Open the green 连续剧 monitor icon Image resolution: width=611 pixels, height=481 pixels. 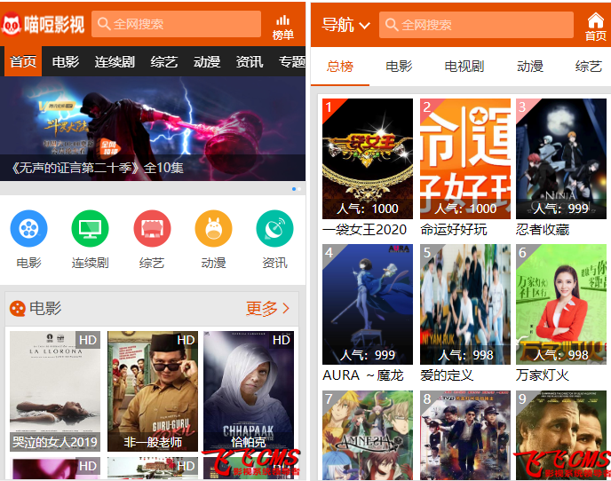coord(90,229)
